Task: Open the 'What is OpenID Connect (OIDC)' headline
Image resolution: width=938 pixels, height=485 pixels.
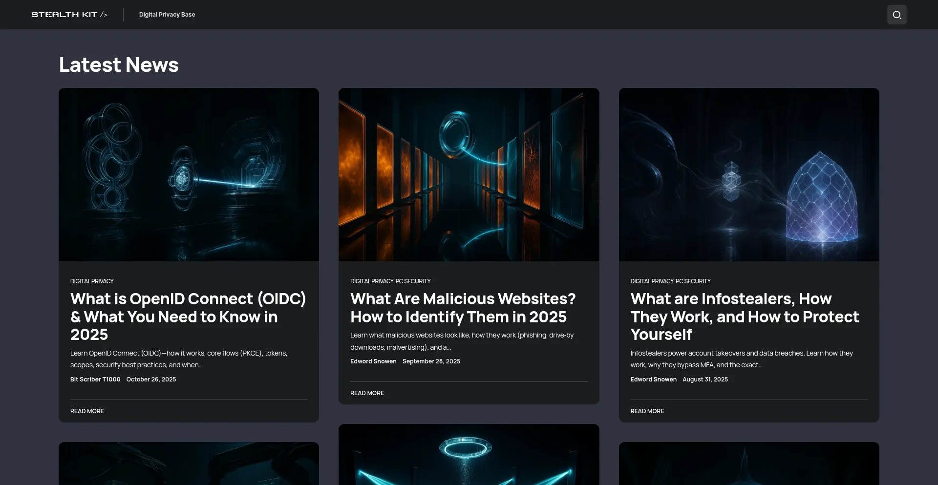Action: [x=188, y=316]
